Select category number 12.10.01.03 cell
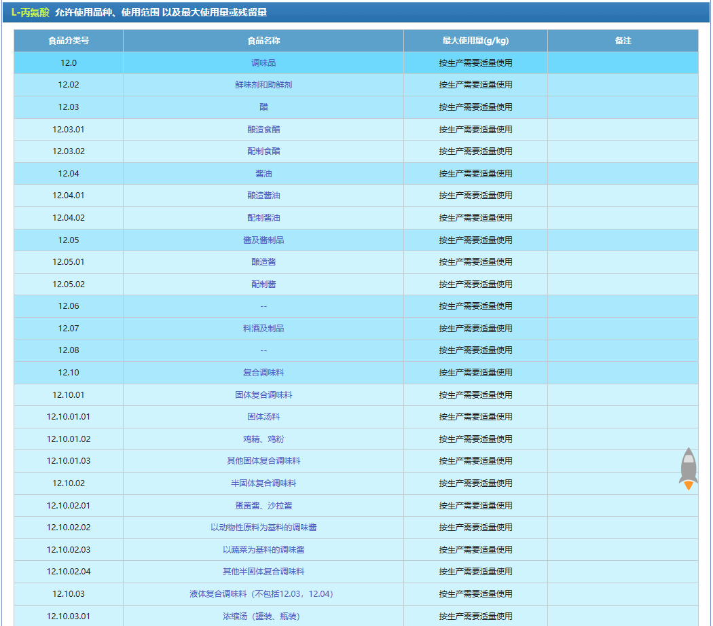The height and width of the screenshot is (626, 713). (68, 460)
